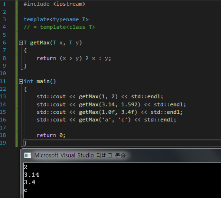Click the debug console window icon
The width and height of the screenshot is (221, 198).
click(x=28, y=155)
